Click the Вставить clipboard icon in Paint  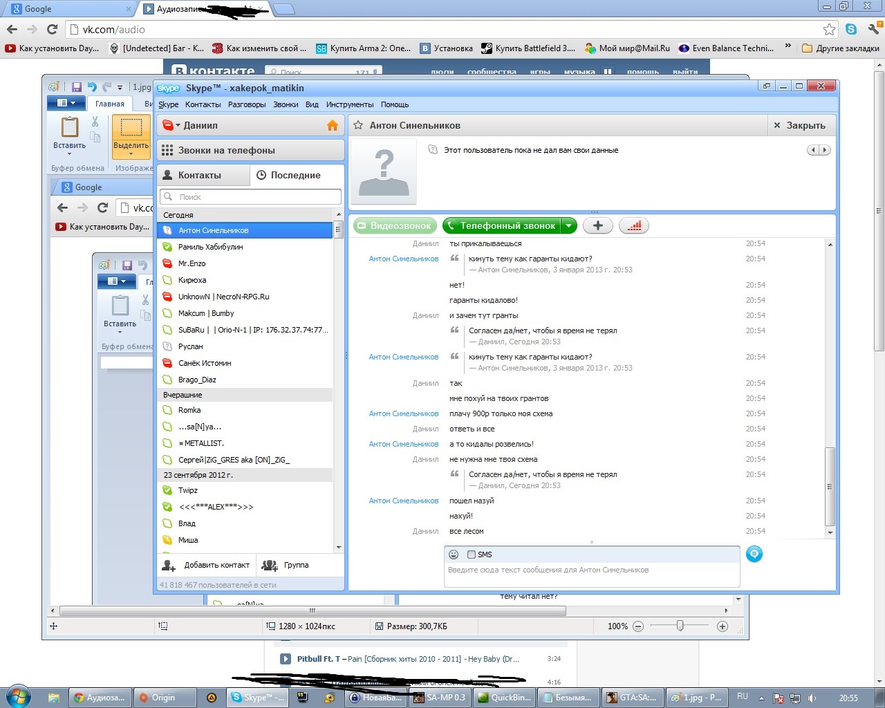pos(70,128)
